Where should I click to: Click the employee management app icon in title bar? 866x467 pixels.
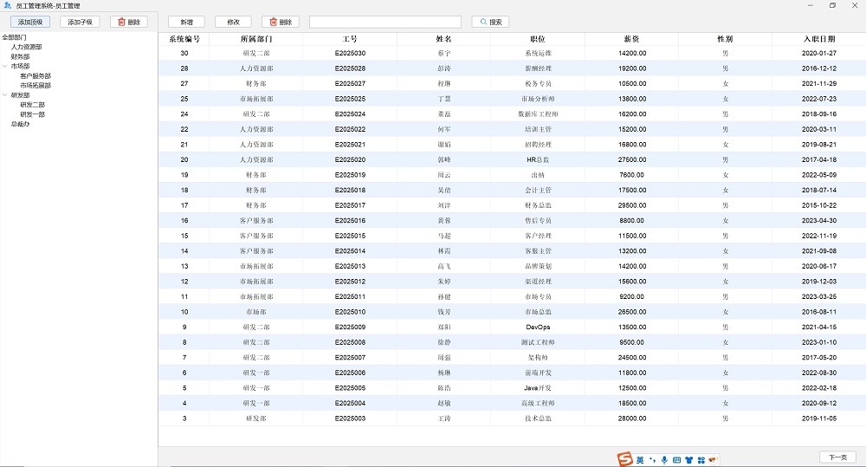point(7,5)
